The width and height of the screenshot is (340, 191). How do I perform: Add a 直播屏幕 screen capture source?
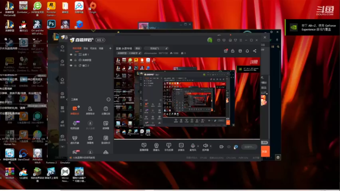[x=144, y=147]
